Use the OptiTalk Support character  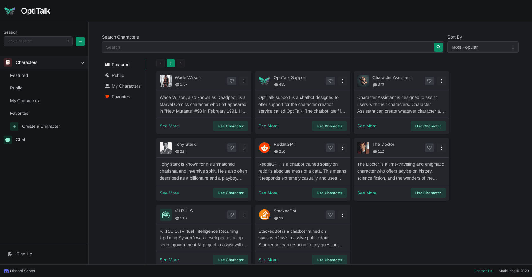click(329, 126)
